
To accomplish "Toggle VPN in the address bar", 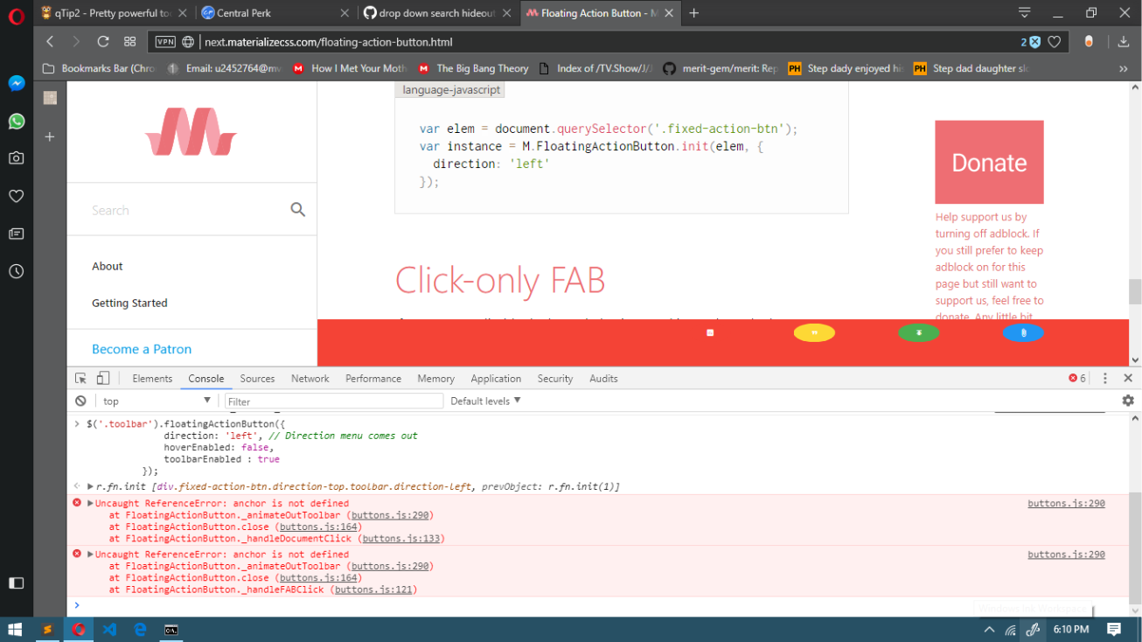I will (x=165, y=40).
